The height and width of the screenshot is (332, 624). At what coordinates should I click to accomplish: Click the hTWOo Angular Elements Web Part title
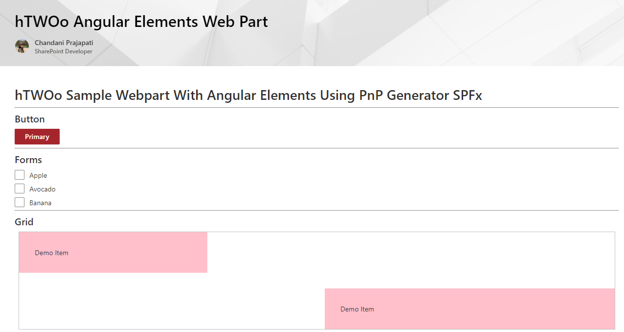(x=141, y=22)
